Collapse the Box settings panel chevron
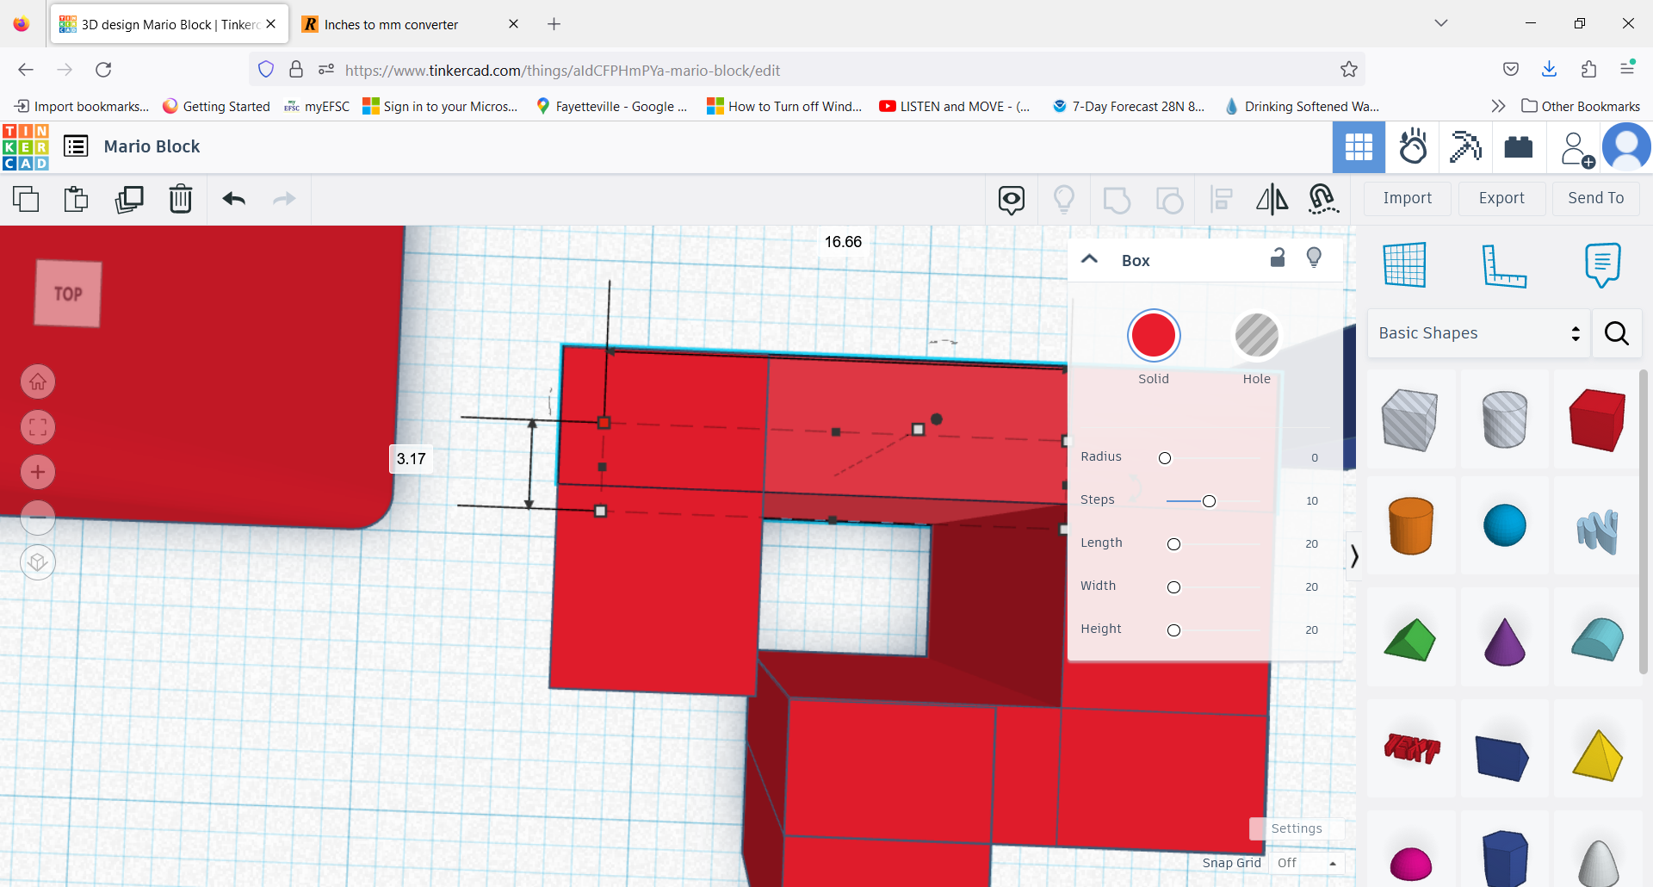The width and height of the screenshot is (1653, 887). click(1089, 258)
